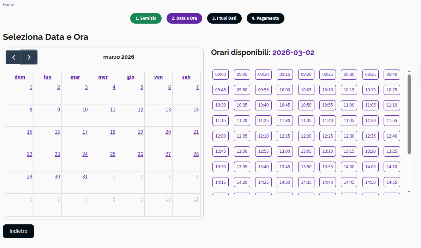Click the next month arrow

pyautogui.click(x=29, y=57)
